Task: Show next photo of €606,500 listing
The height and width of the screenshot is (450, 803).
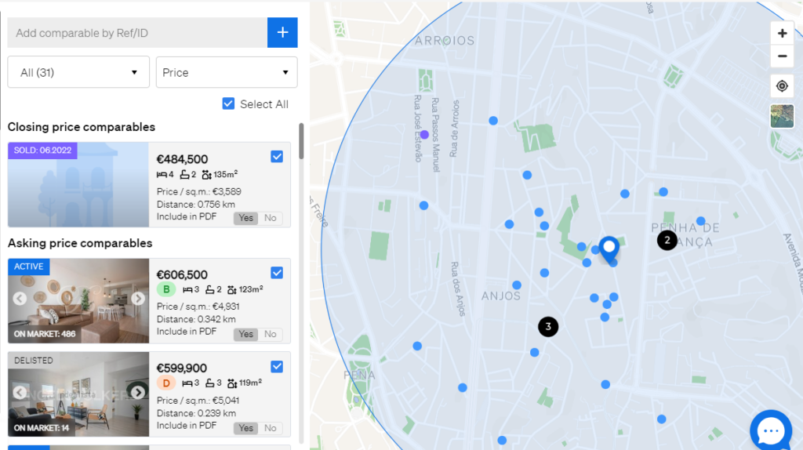Action: [138, 299]
